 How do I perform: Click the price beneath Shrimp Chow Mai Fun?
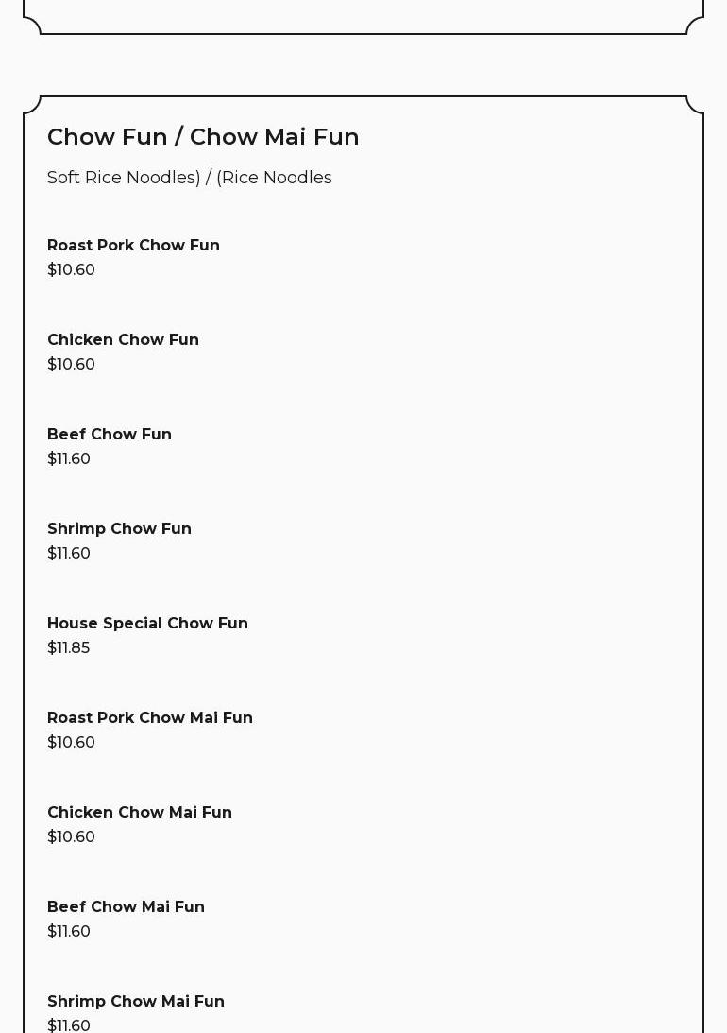tap(69, 1024)
